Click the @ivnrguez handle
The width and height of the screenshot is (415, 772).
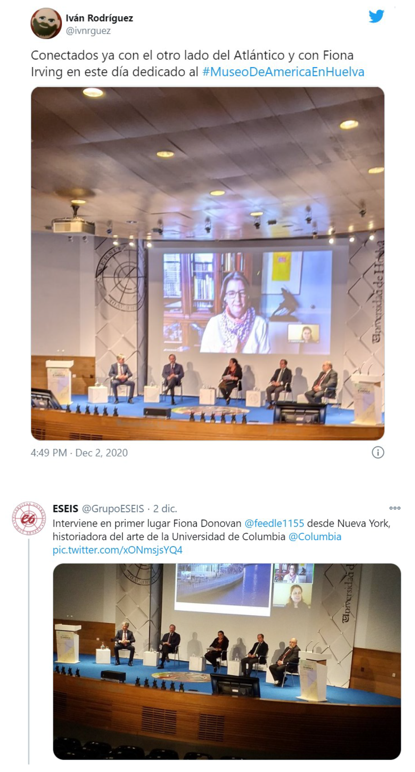(x=88, y=31)
